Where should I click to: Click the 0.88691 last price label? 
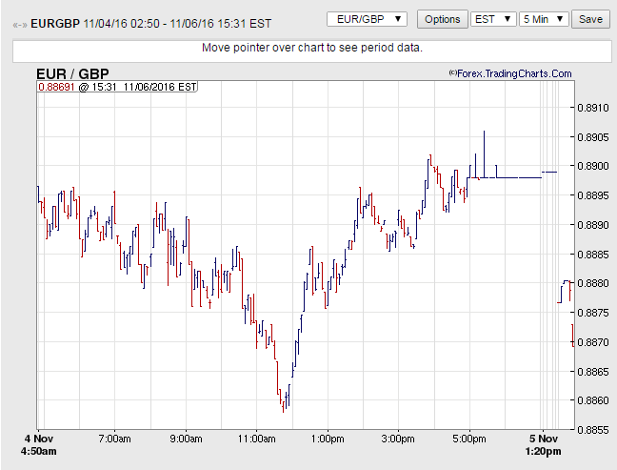point(56,87)
